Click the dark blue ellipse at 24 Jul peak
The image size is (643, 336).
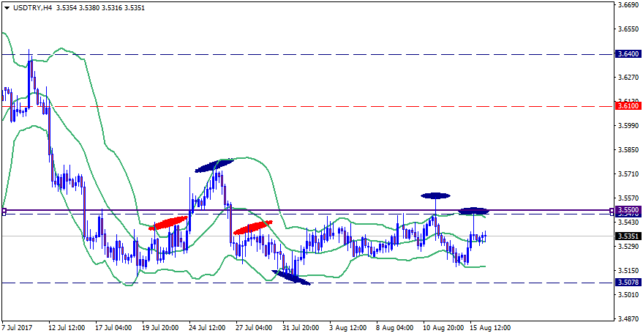pyautogui.click(x=214, y=165)
